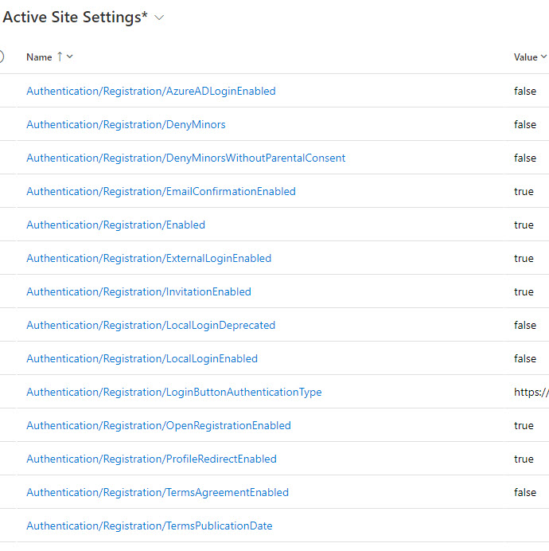Image resolution: width=549 pixels, height=551 pixels.
Task: Open the Active Site Settings view selector chevron
Action: [x=159, y=18]
